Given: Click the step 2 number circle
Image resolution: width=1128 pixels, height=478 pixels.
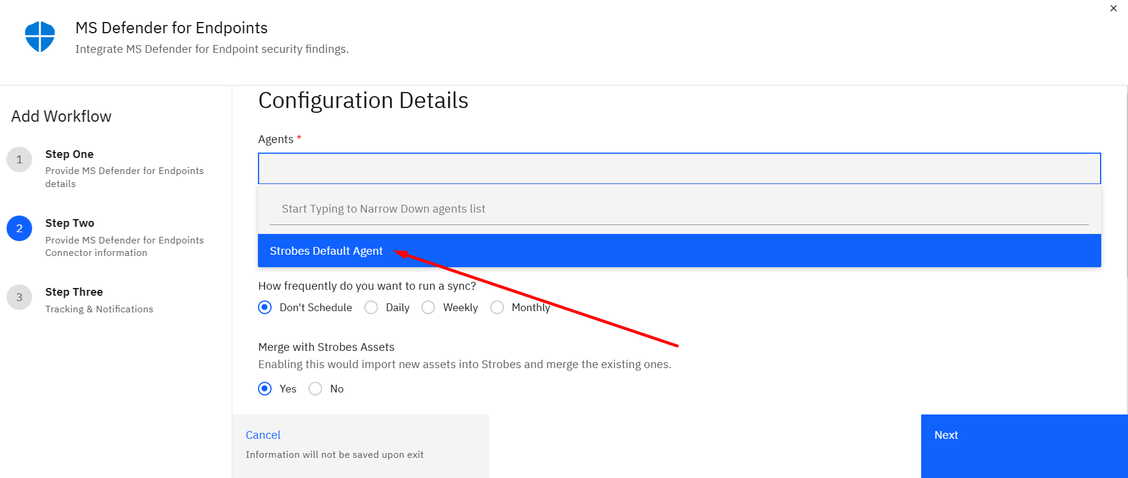Looking at the screenshot, I should click(x=19, y=228).
